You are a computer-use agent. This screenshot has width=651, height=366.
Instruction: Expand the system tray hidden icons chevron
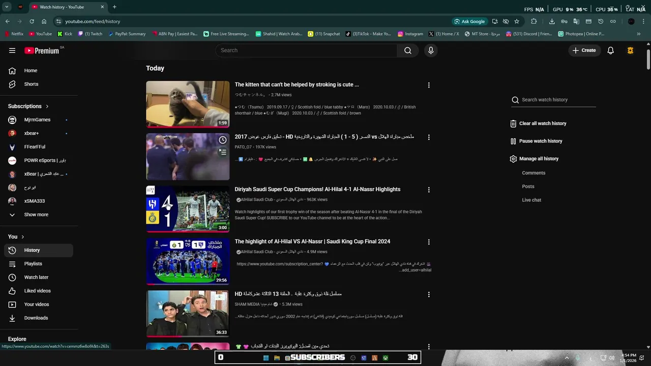pyautogui.click(x=567, y=358)
